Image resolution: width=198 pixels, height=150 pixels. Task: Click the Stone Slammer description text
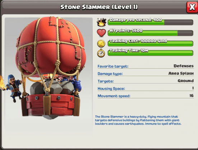pyautogui.click(x=138, y=120)
